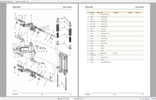Switch to the first Still Electric Pallet Truck tab
The width and height of the screenshot is (156, 100).
(7, 2)
